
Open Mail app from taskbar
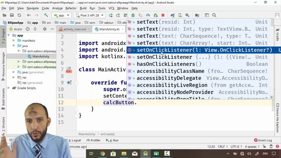pyautogui.click(x=135, y=154)
